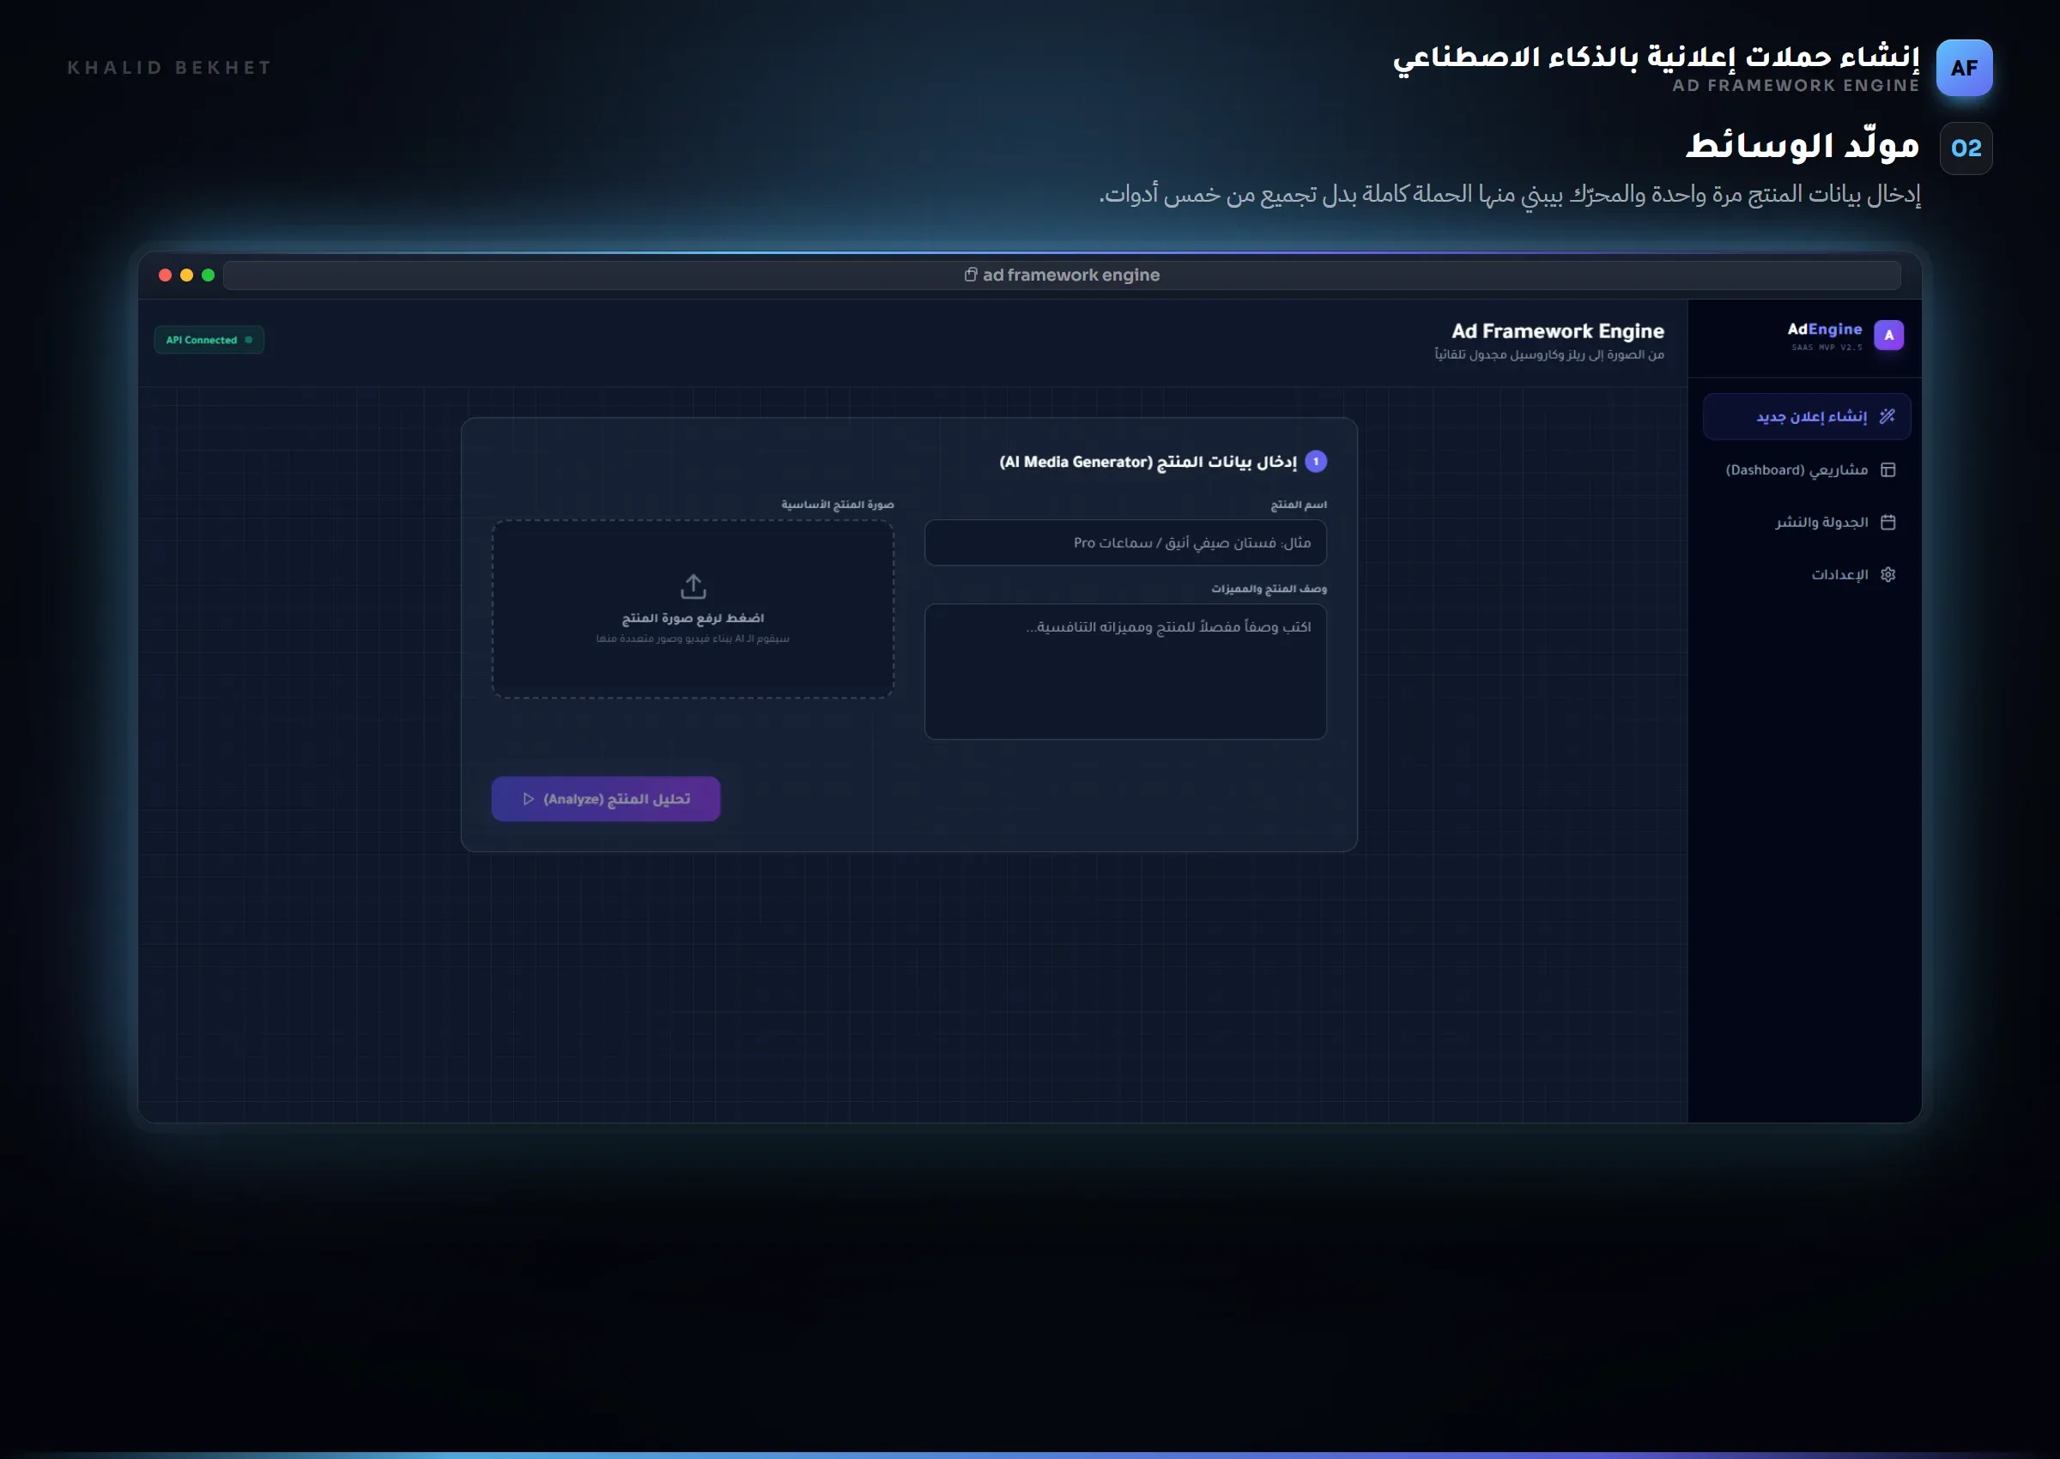The height and width of the screenshot is (1459, 2060).
Task: Click the 'اضغط لرفع صورة المنتج' upload text
Action: pos(693,618)
